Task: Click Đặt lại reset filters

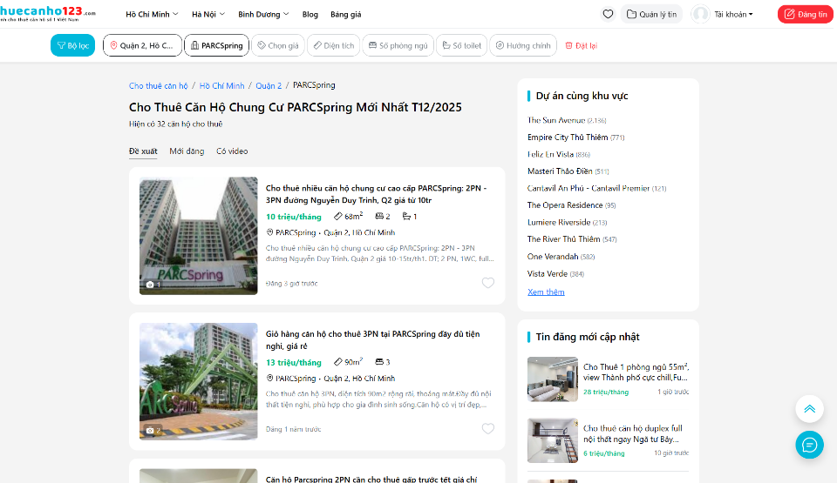Action: [x=582, y=46]
